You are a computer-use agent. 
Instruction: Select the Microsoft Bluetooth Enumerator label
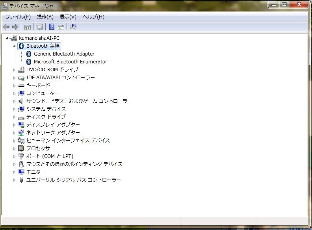click(71, 62)
